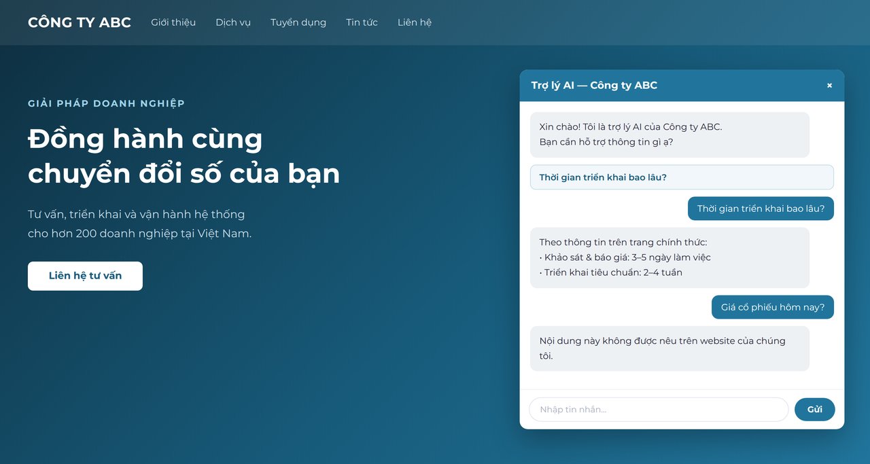
Task: Open the Liên hệ navigation link
Action: point(415,22)
